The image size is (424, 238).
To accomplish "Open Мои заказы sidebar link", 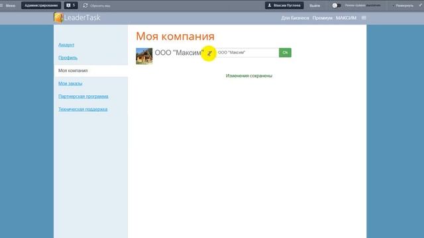I will (70, 83).
